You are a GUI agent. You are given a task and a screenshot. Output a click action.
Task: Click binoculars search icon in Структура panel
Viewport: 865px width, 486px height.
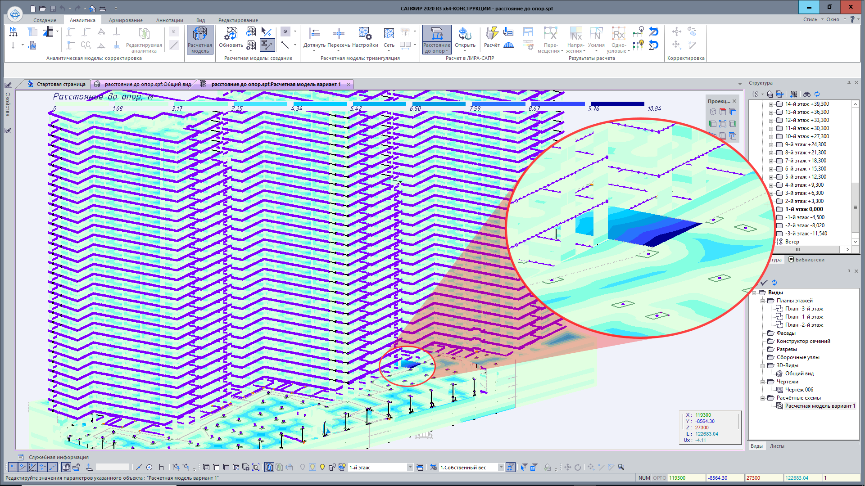click(x=806, y=94)
